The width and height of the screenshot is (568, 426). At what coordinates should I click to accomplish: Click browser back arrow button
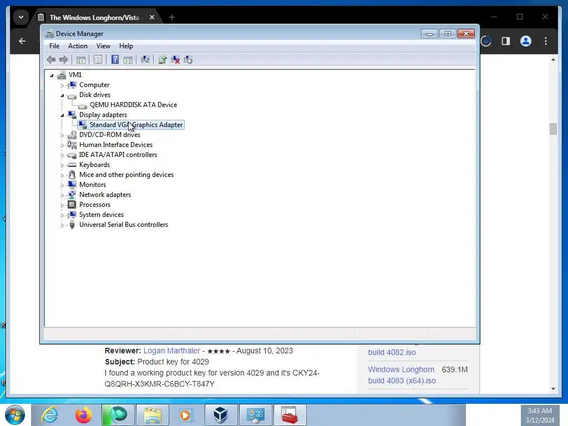(22, 41)
